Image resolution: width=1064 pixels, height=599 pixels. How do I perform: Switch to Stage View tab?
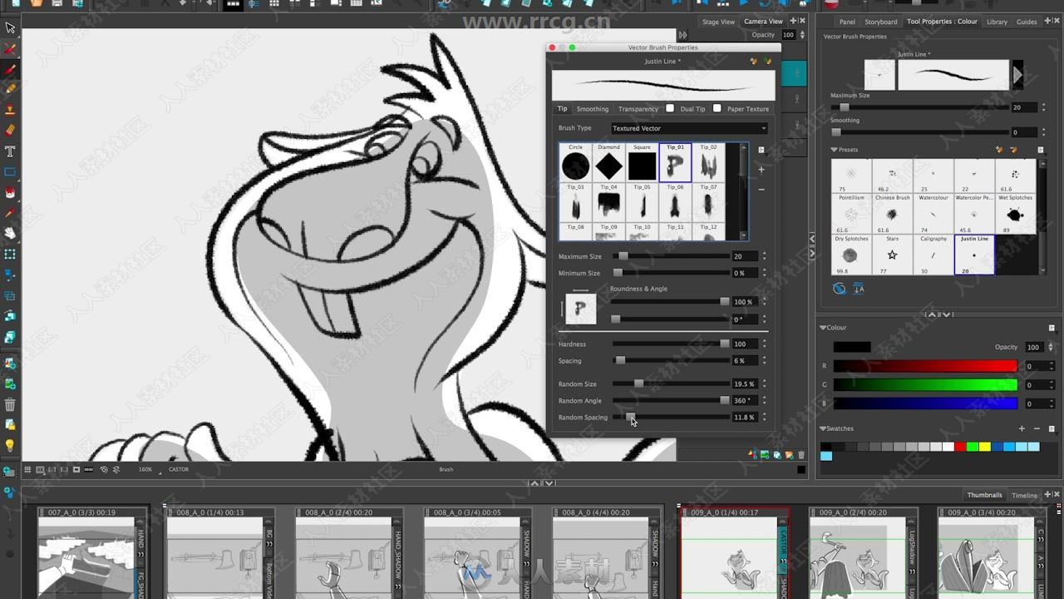(718, 22)
